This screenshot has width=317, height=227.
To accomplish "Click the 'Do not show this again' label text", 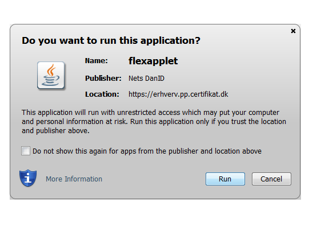I will pos(147,151).
